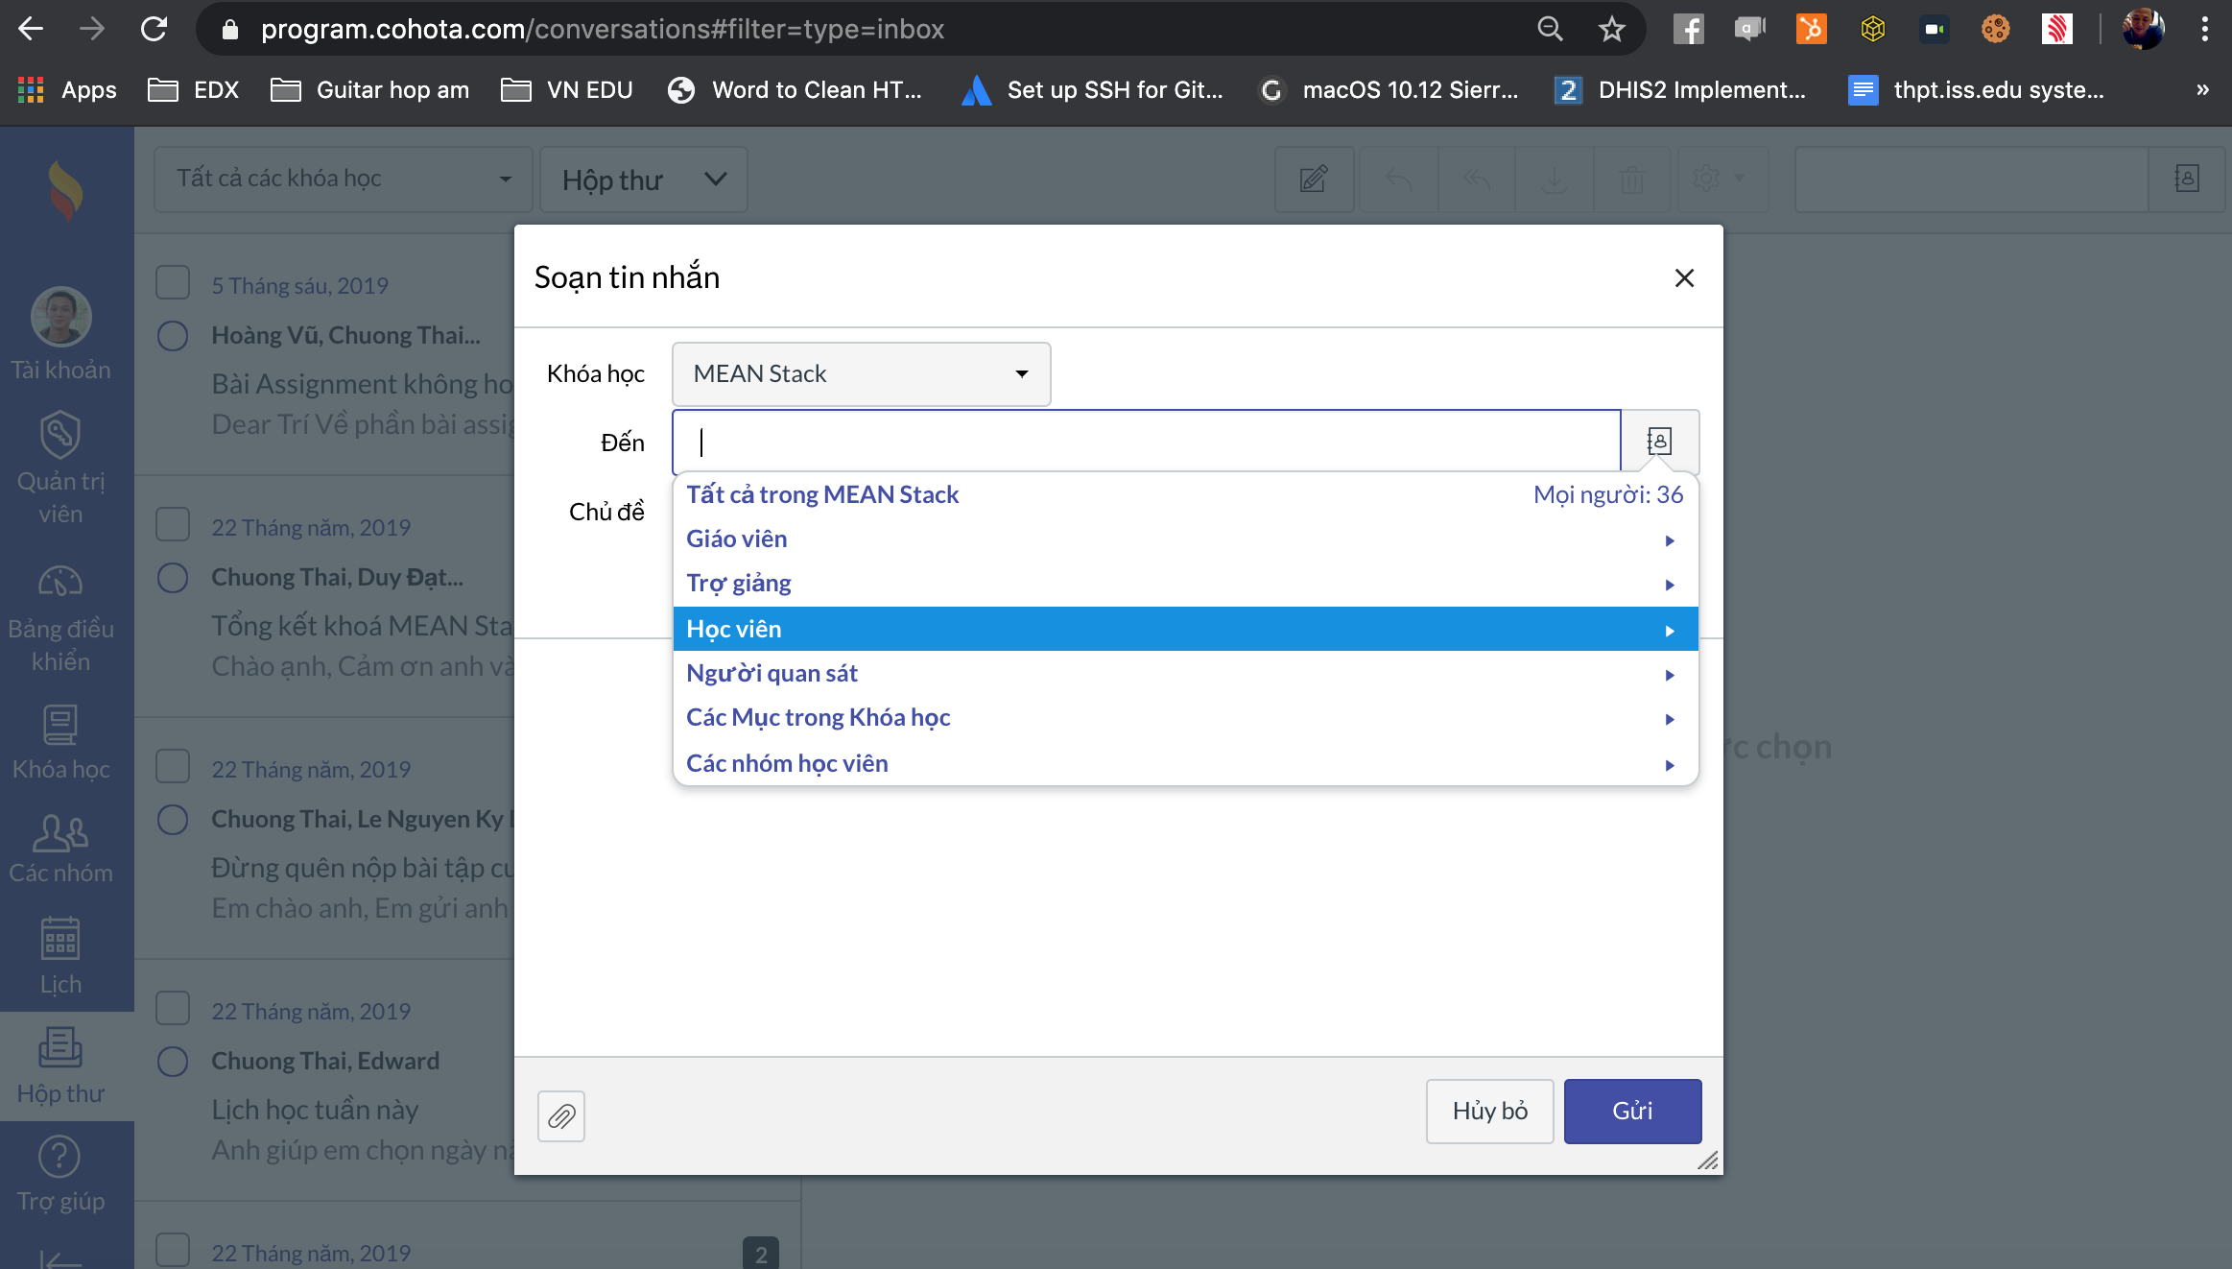
Task: Toggle read circle for Chuong Thai, Edward message
Action: tap(173, 1062)
